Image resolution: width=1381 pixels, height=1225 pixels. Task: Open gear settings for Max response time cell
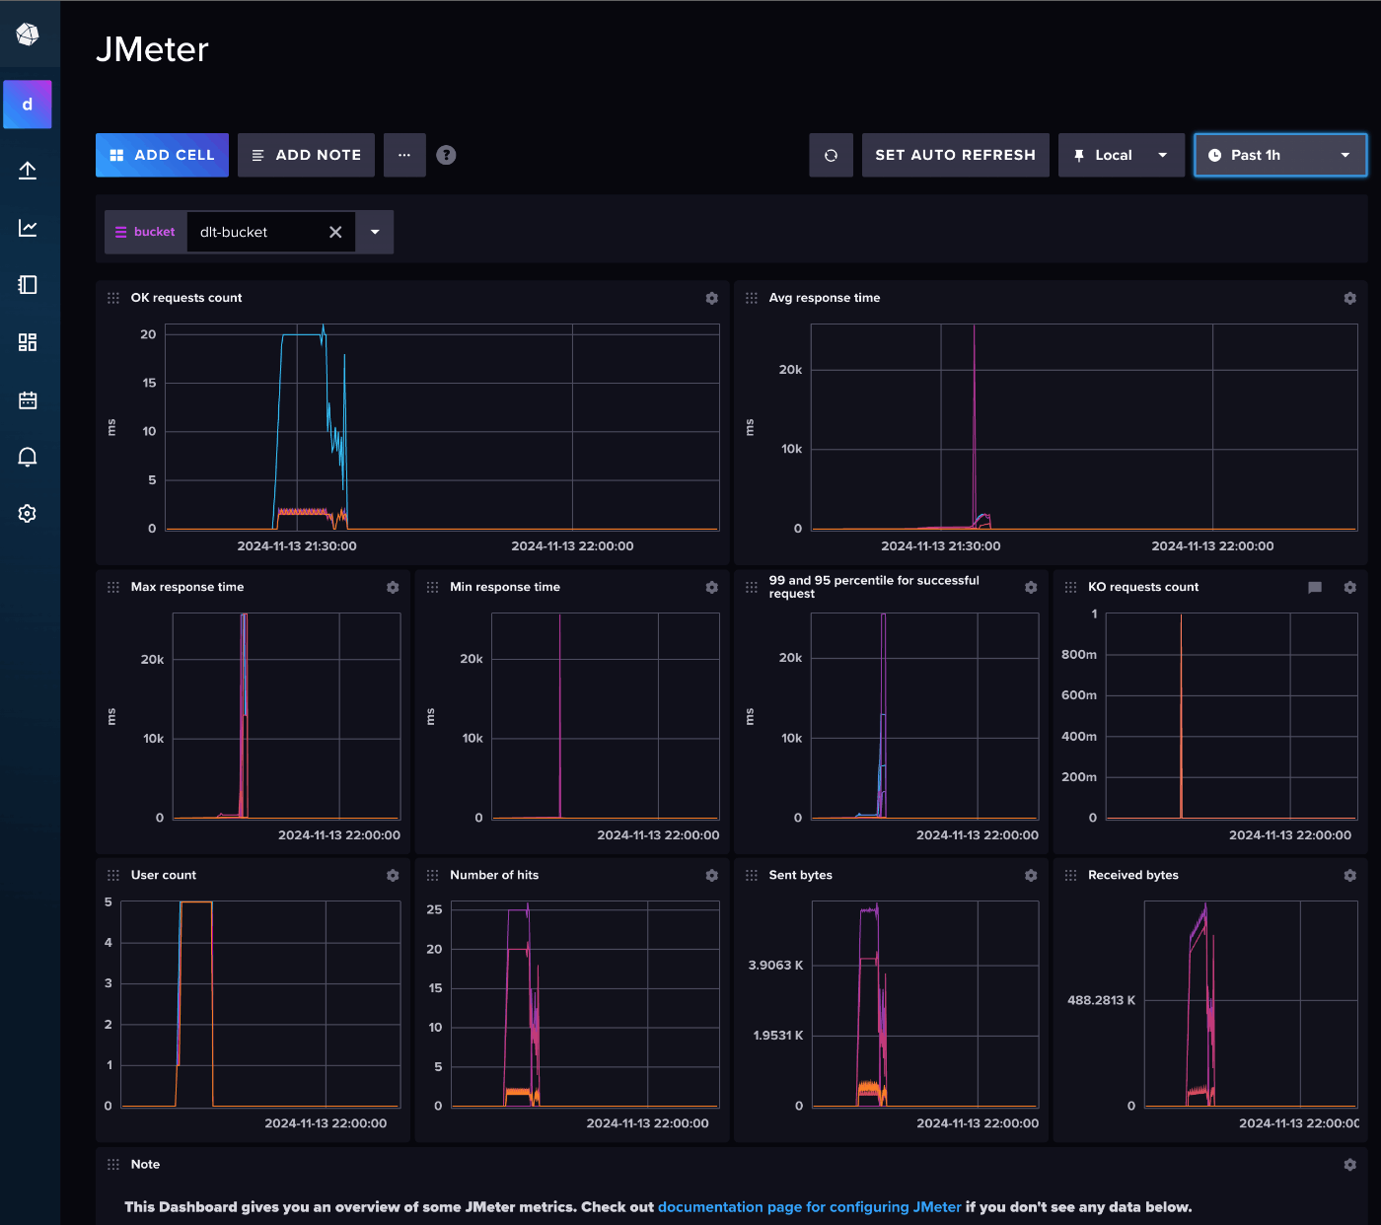[x=393, y=587]
